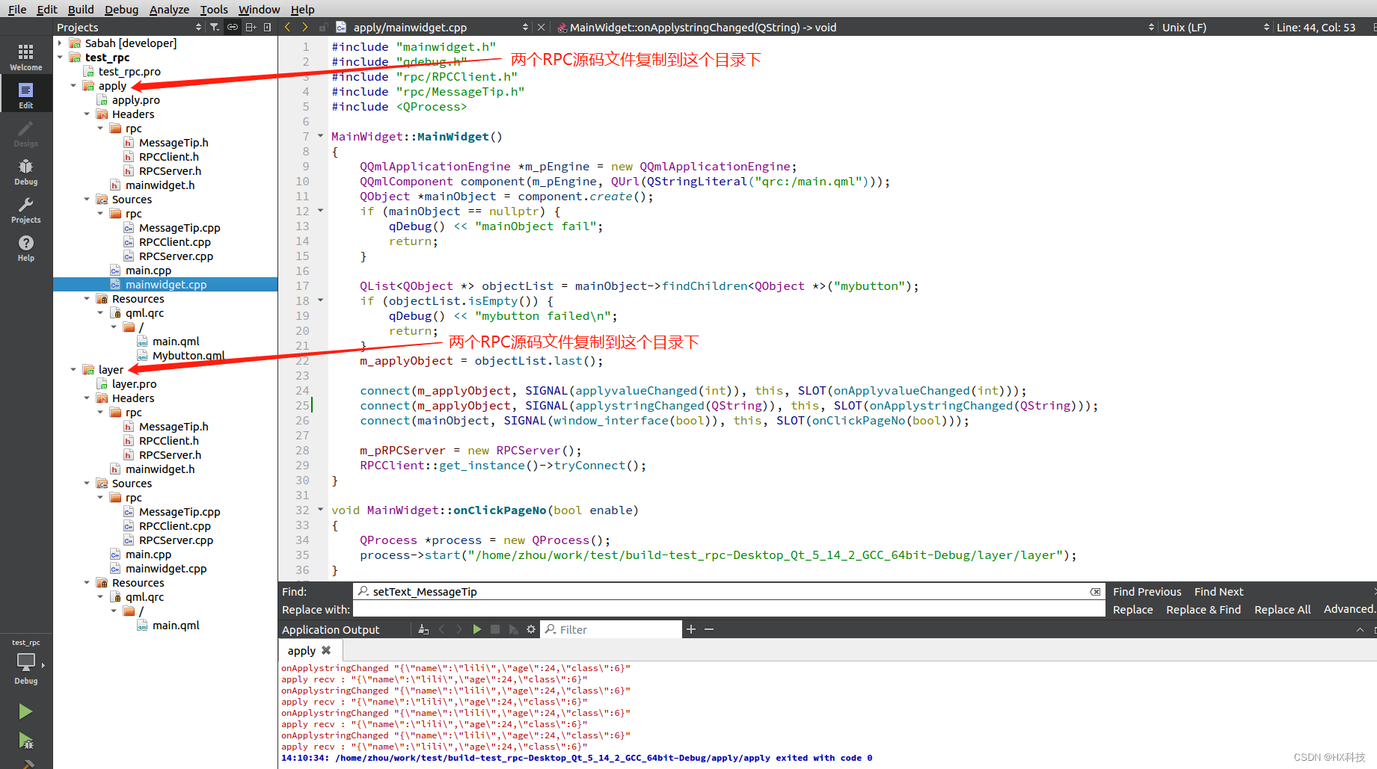Open the Debug menu
This screenshot has width=1377, height=769.
point(121,9)
